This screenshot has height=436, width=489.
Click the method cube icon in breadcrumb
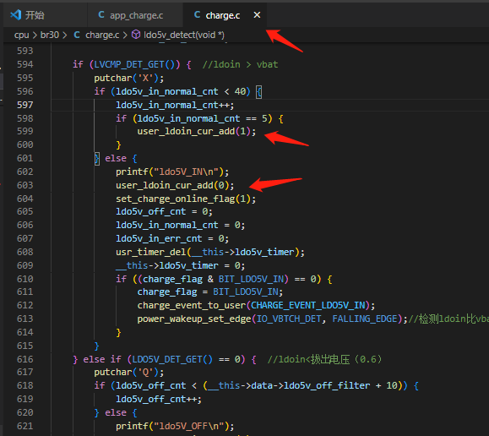pos(136,35)
